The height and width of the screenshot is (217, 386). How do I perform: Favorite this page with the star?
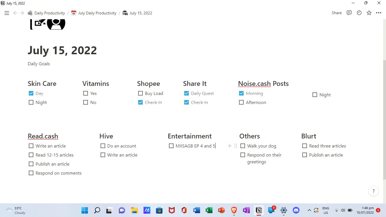pos(369,13)
